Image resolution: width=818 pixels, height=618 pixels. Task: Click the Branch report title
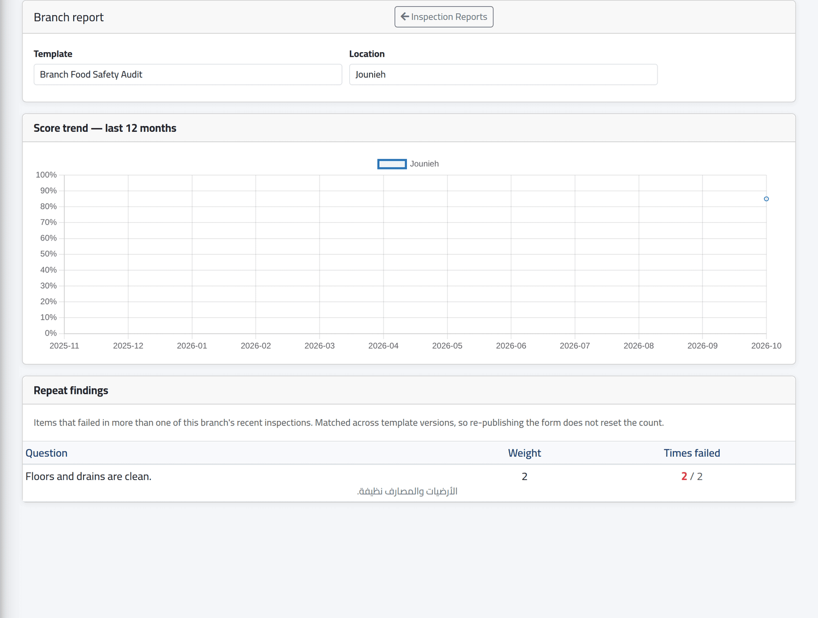[69, 17]
